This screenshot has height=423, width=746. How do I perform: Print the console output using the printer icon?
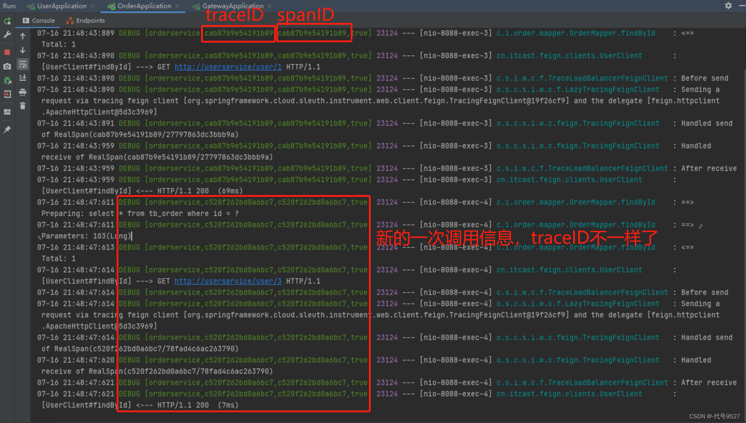(x=23, y=92)
